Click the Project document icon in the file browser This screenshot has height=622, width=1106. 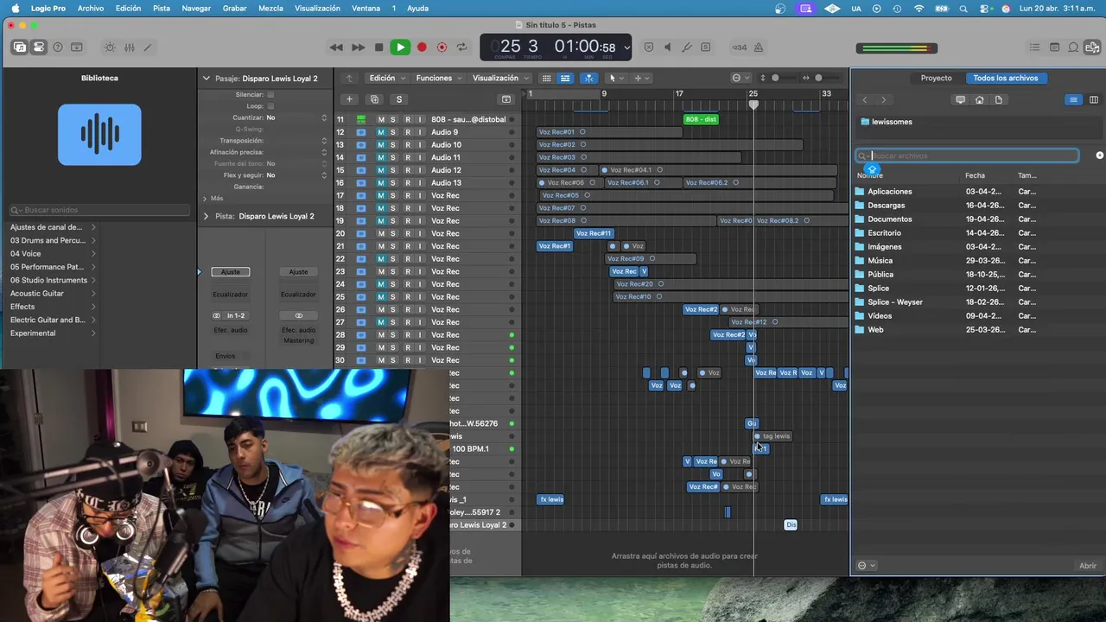(998, 100)
